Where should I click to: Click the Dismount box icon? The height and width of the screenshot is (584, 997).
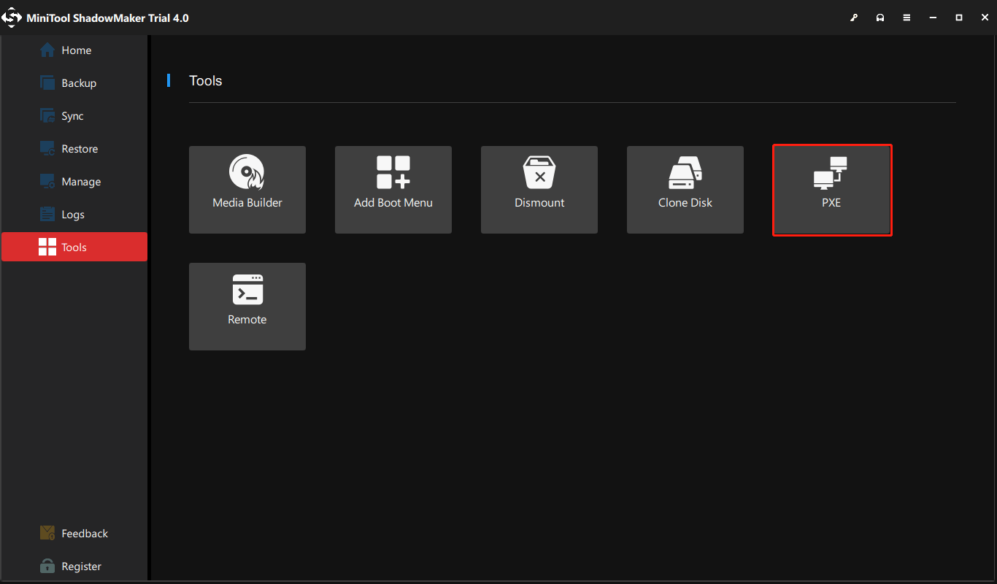tap(539, 172)
